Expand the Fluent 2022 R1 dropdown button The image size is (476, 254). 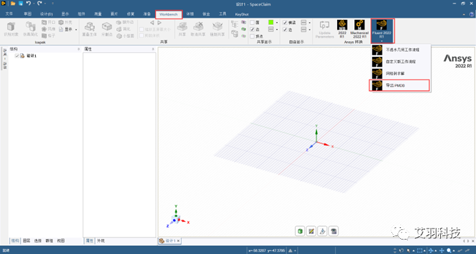(x=382, y=41)
